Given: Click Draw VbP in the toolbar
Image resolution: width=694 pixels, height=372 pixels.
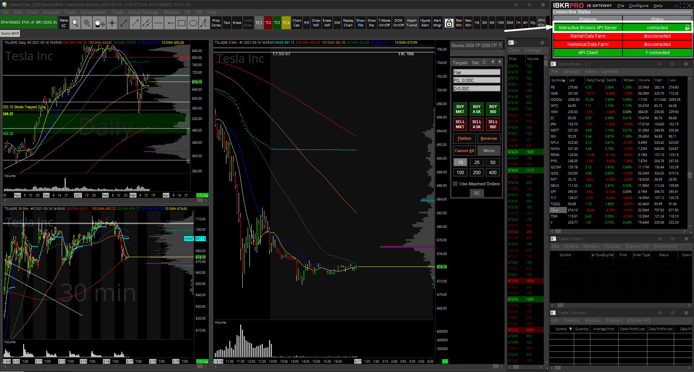Looking at the screenshot, I should (316, 23).
